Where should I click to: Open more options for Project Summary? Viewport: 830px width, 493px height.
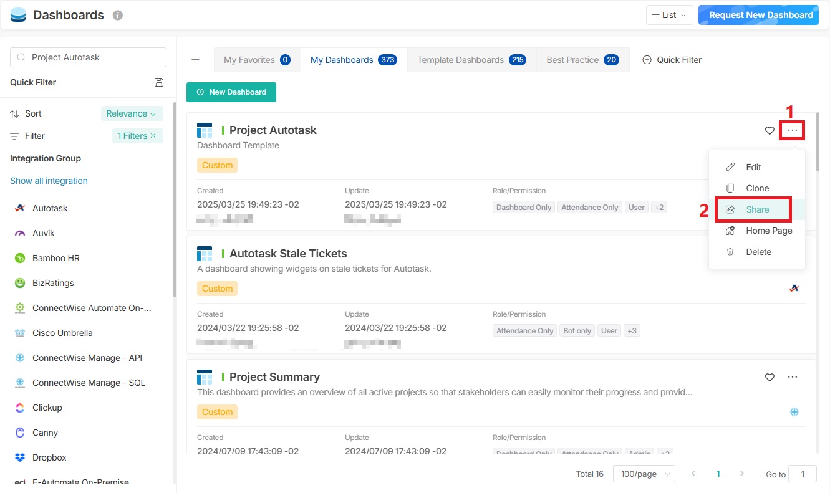(x=792, y=377)
